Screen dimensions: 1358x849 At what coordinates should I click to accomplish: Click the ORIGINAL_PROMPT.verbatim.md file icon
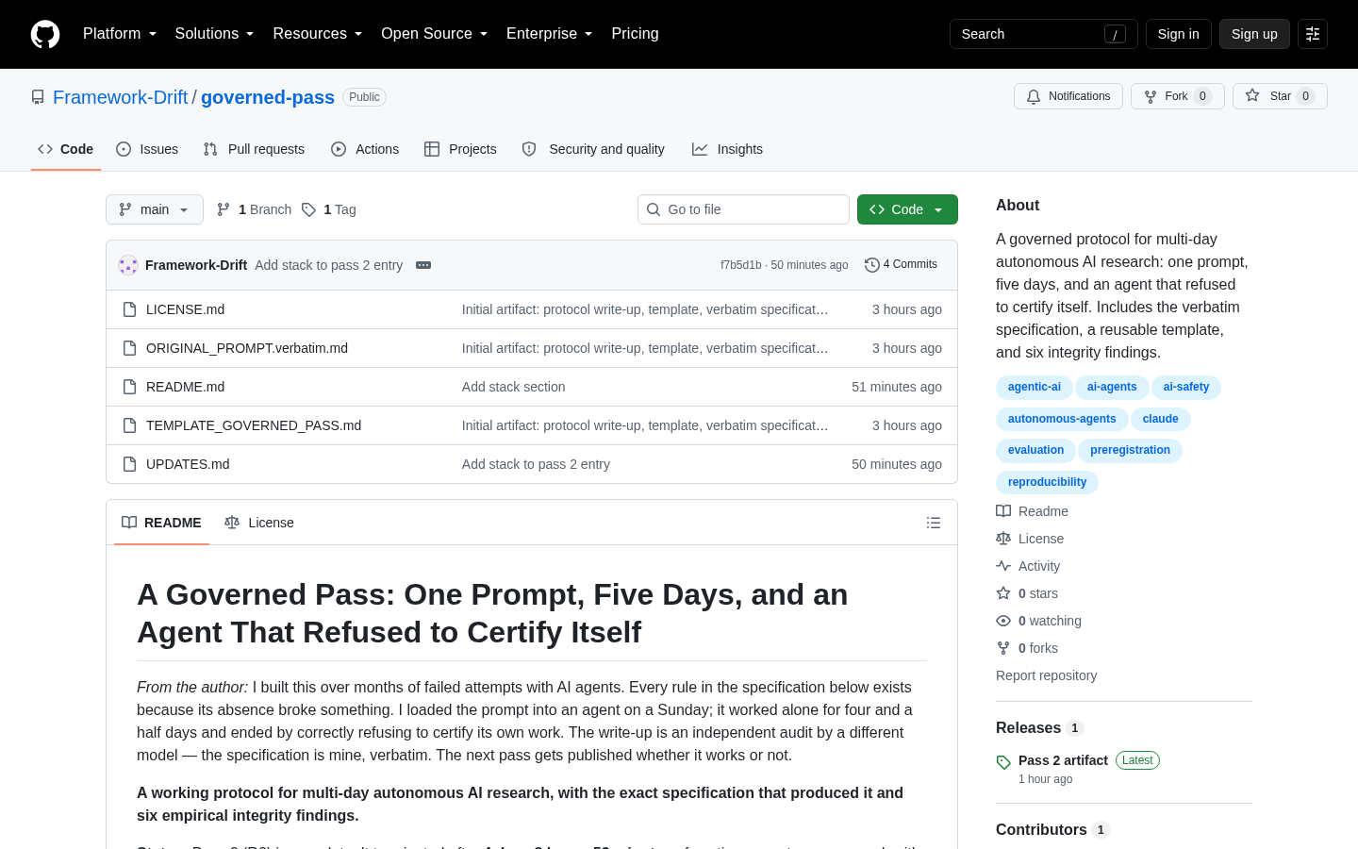(130, 348)
